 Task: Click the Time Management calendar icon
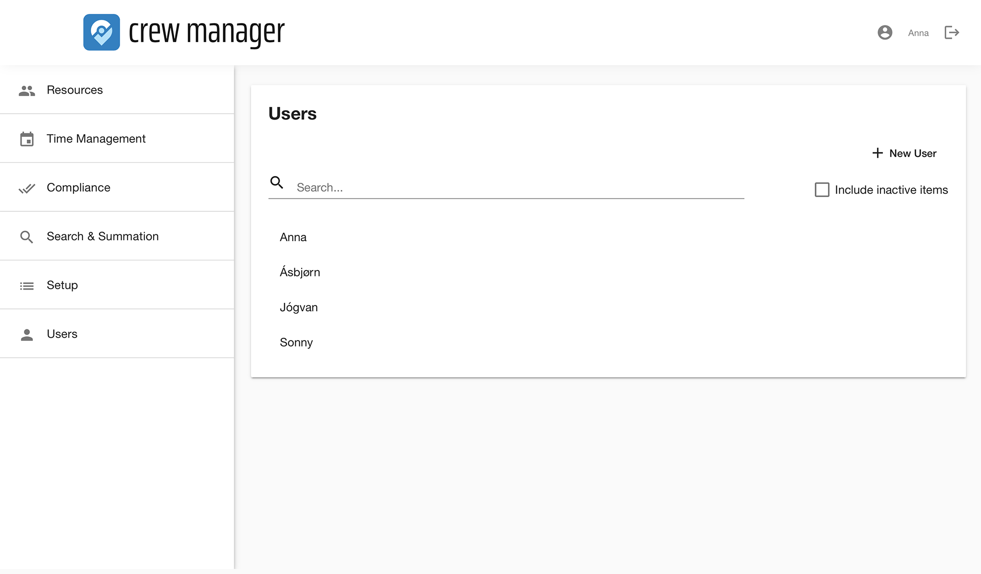pos(27,139)
